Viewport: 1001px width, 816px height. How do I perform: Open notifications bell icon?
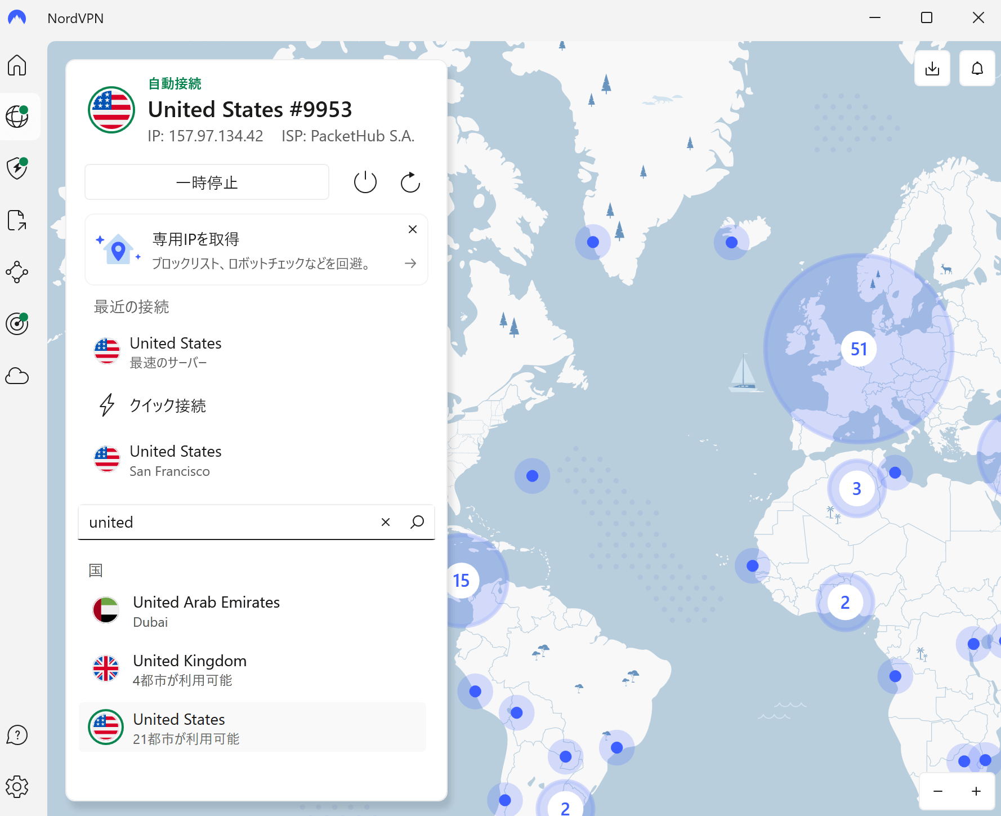point(977,68)
